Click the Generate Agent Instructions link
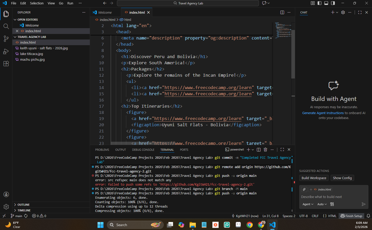 coord(323,113)
